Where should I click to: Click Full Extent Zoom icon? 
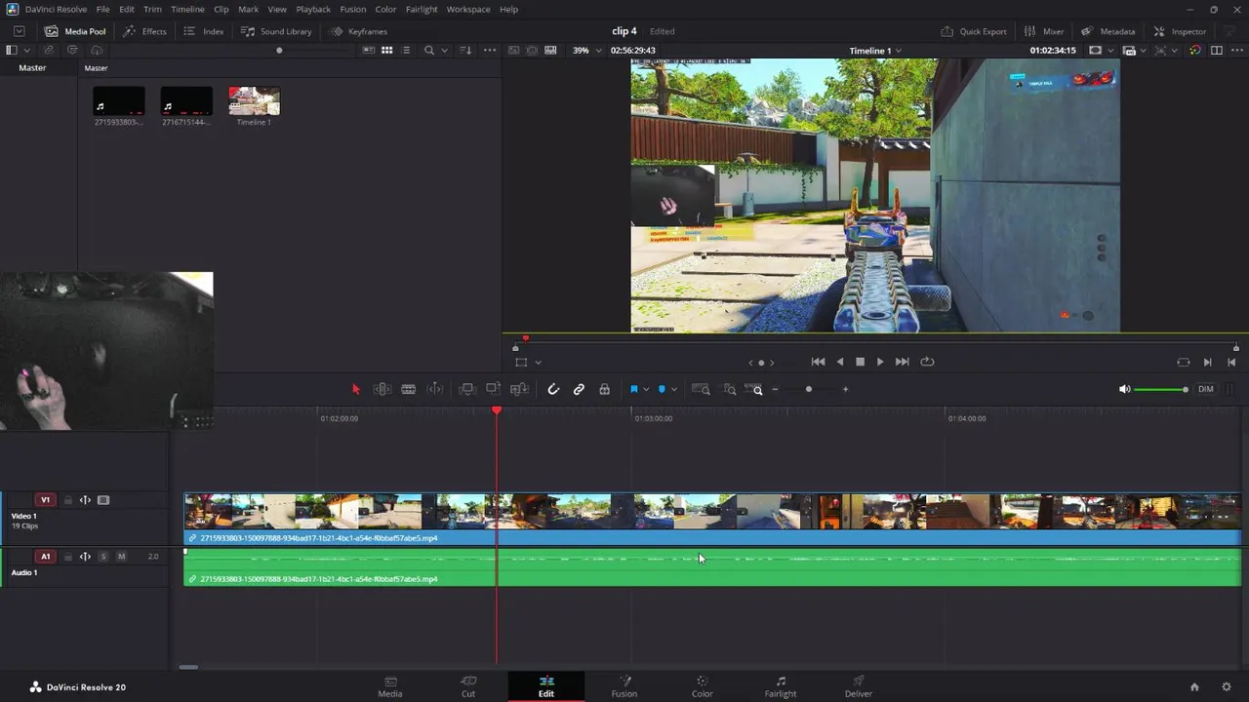[701, 389]
